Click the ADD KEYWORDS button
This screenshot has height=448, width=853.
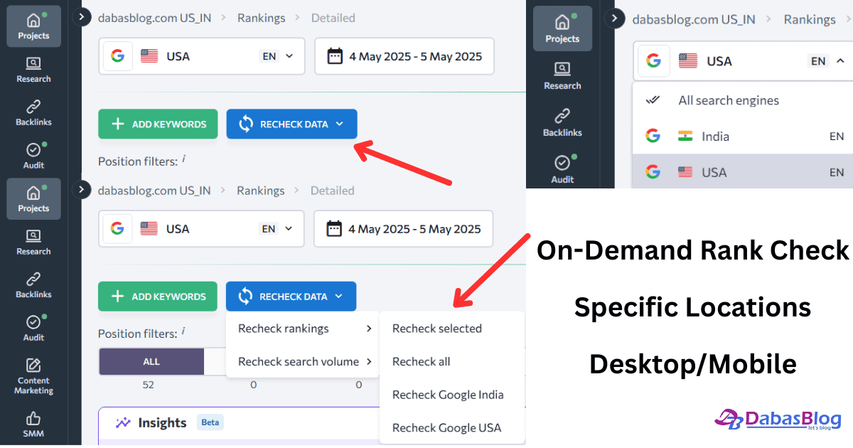click(x=158, y=124)
